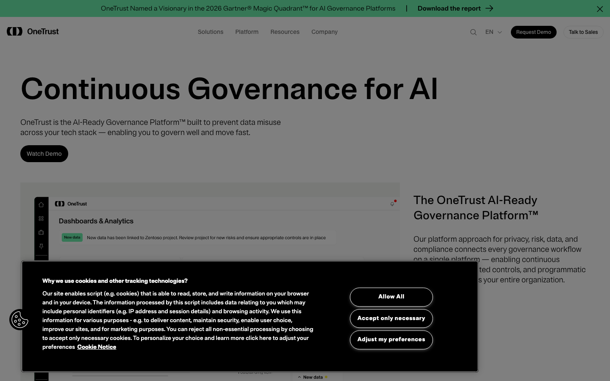Click the Request Demo button

pos(533,32)
